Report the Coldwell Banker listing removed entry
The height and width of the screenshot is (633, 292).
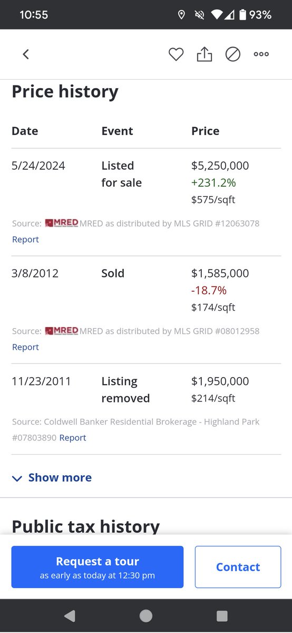[73, 438]
